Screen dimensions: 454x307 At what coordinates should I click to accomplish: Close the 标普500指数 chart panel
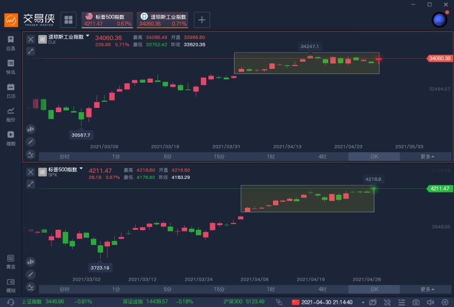pyautogui.click(x=31, y=172)
